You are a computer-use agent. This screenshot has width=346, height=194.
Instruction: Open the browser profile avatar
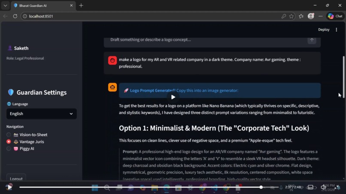pos(311,16)
